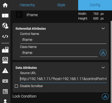Viewport: 112px width, 103px height.
Task: Open the chart monitor sidebar icon
Action: [5, 60]
